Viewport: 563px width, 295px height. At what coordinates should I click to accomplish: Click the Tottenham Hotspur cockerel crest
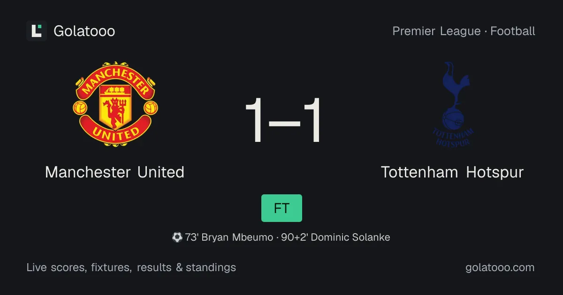(x=452, y=104)
